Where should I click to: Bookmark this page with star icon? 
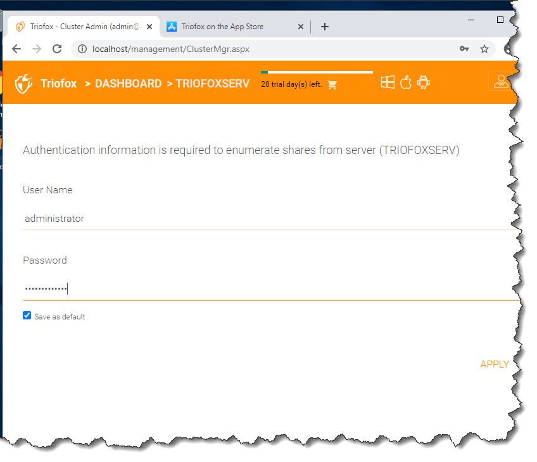pyautogui.click(x=484, y=49)
